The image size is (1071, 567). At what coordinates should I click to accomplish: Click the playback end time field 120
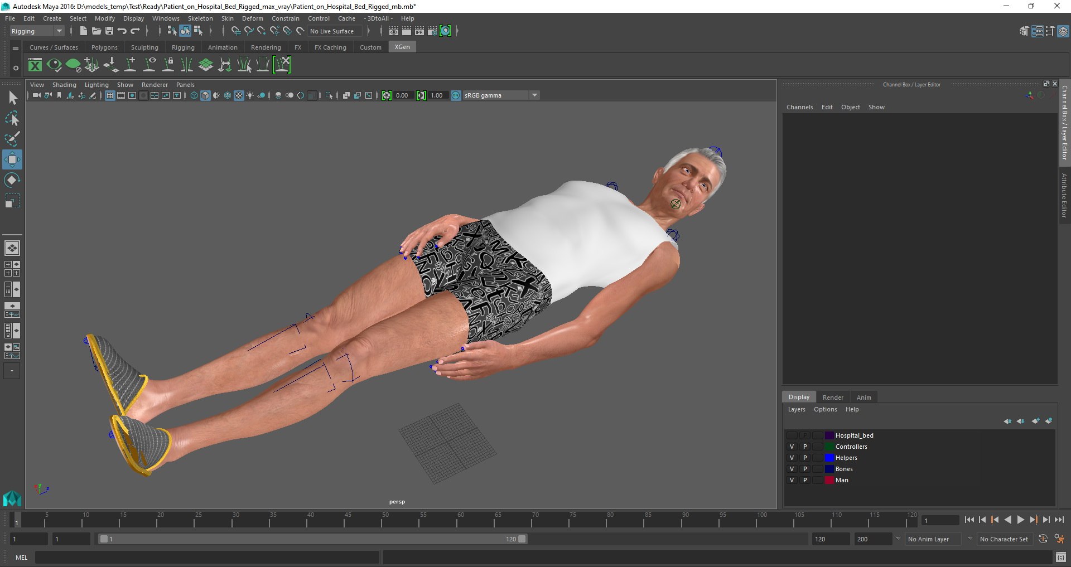pyautogui.click(x=831, y=539)
